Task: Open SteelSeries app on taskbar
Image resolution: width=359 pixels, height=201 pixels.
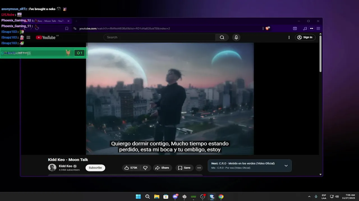Action: pos(184,197)
